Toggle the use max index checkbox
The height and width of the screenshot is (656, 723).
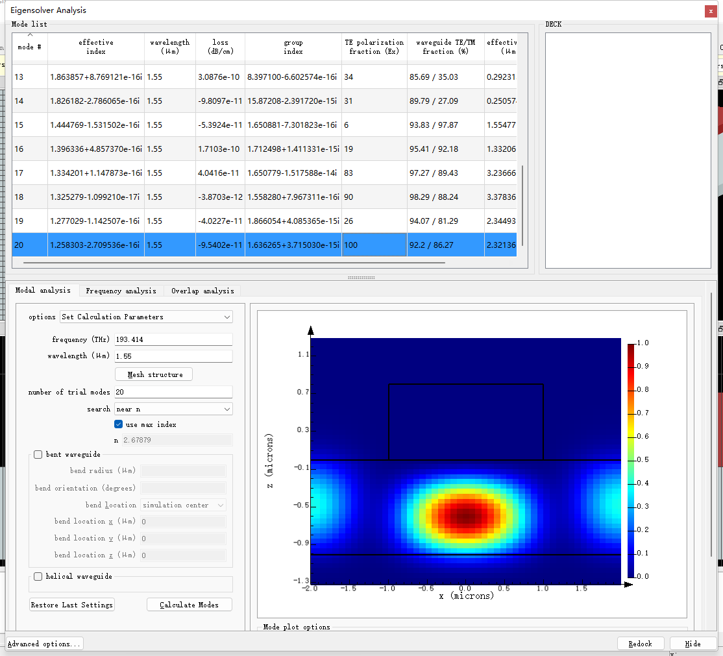click(x=119, y=424)
